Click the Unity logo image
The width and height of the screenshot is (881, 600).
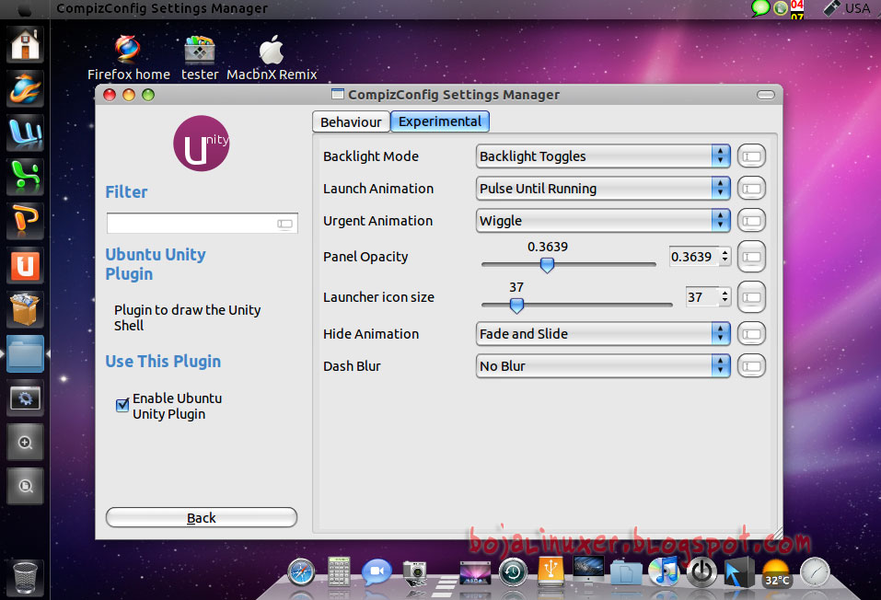click(201, 144)
